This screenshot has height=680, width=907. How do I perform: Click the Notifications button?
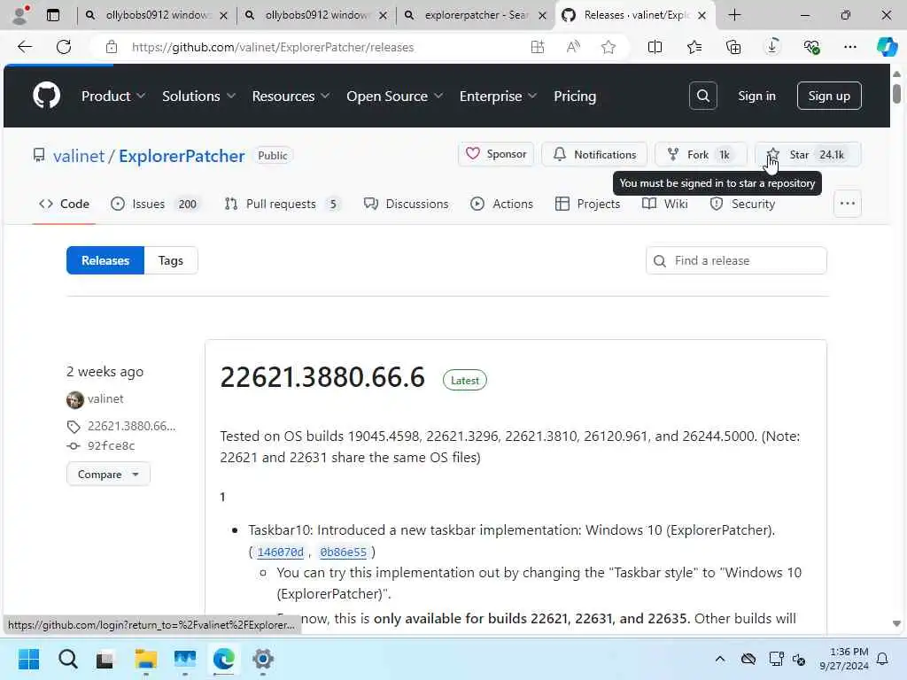pos(594,154)
